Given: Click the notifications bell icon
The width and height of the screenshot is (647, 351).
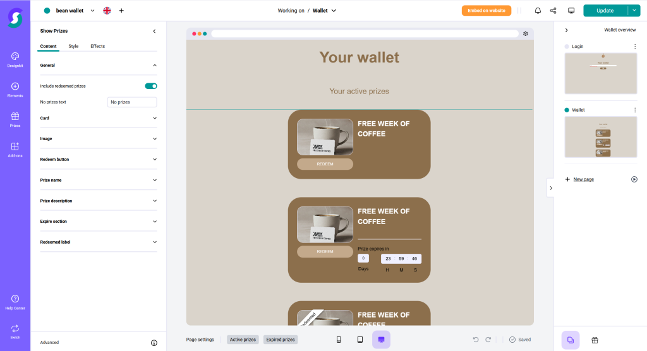Looking at the screenshot, I should [538, 11].
